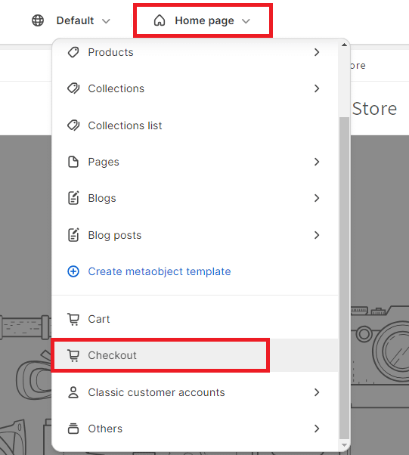This screenshot has width=409, height=455.
Task: Expand Classic customer accounts submenu chevron
Action: click(317, 392)
